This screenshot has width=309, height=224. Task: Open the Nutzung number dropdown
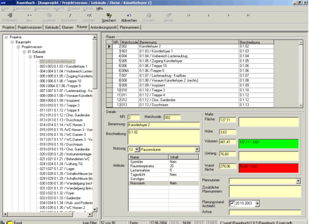click(137, 149)
